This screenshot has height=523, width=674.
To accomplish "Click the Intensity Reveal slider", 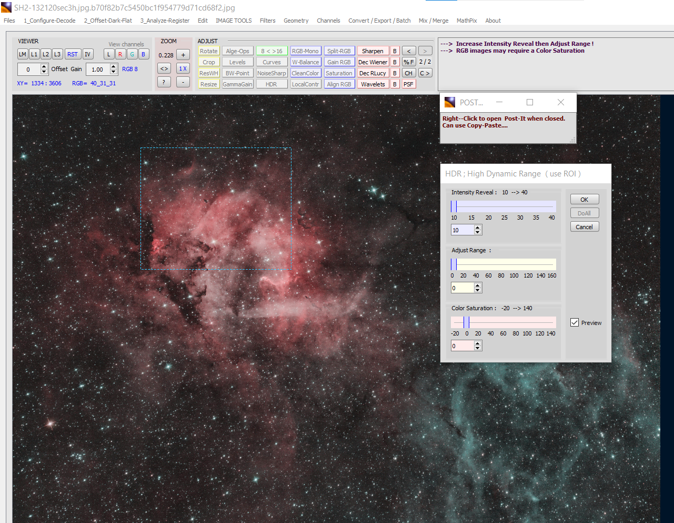I will point(504,206).
